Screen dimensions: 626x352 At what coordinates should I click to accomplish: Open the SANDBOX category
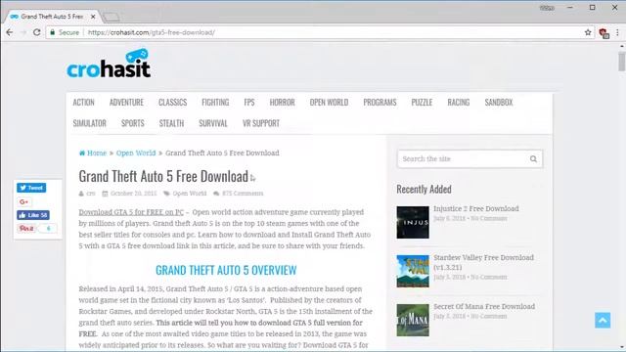499,102
